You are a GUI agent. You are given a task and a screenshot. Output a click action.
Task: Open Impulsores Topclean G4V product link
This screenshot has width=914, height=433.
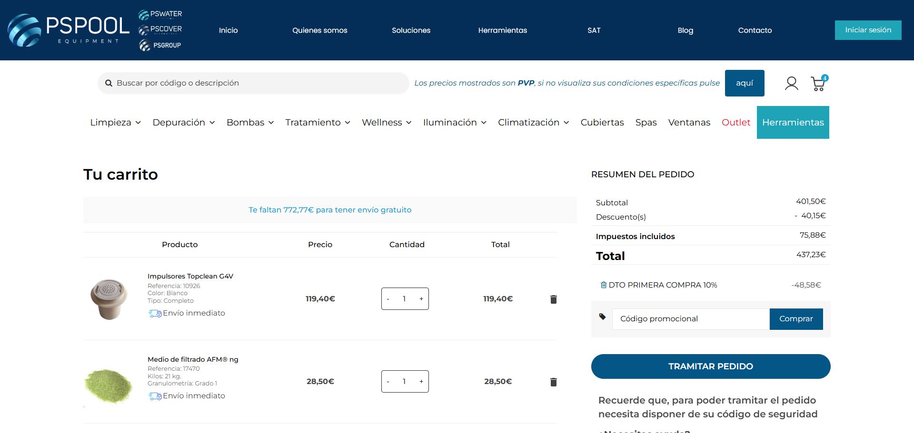(190, 276)
